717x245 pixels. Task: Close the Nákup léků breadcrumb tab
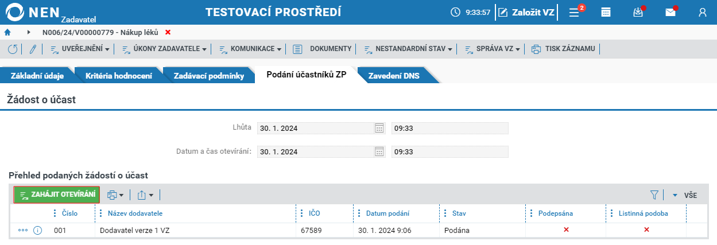(x=168, y=32)
